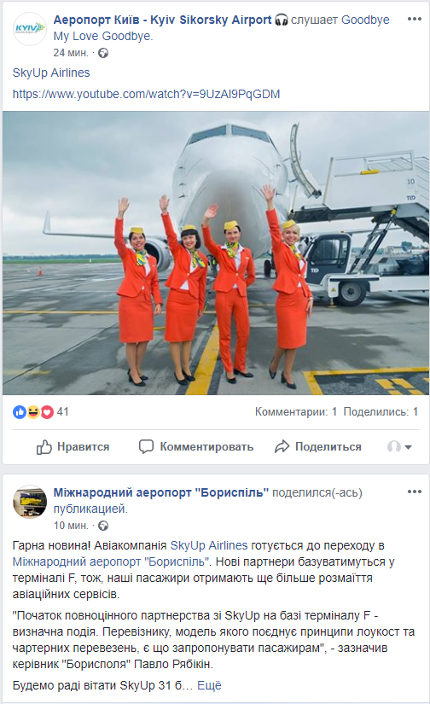
Task: Open SkyUp Airlines link in first post
Action: (51, 73)
